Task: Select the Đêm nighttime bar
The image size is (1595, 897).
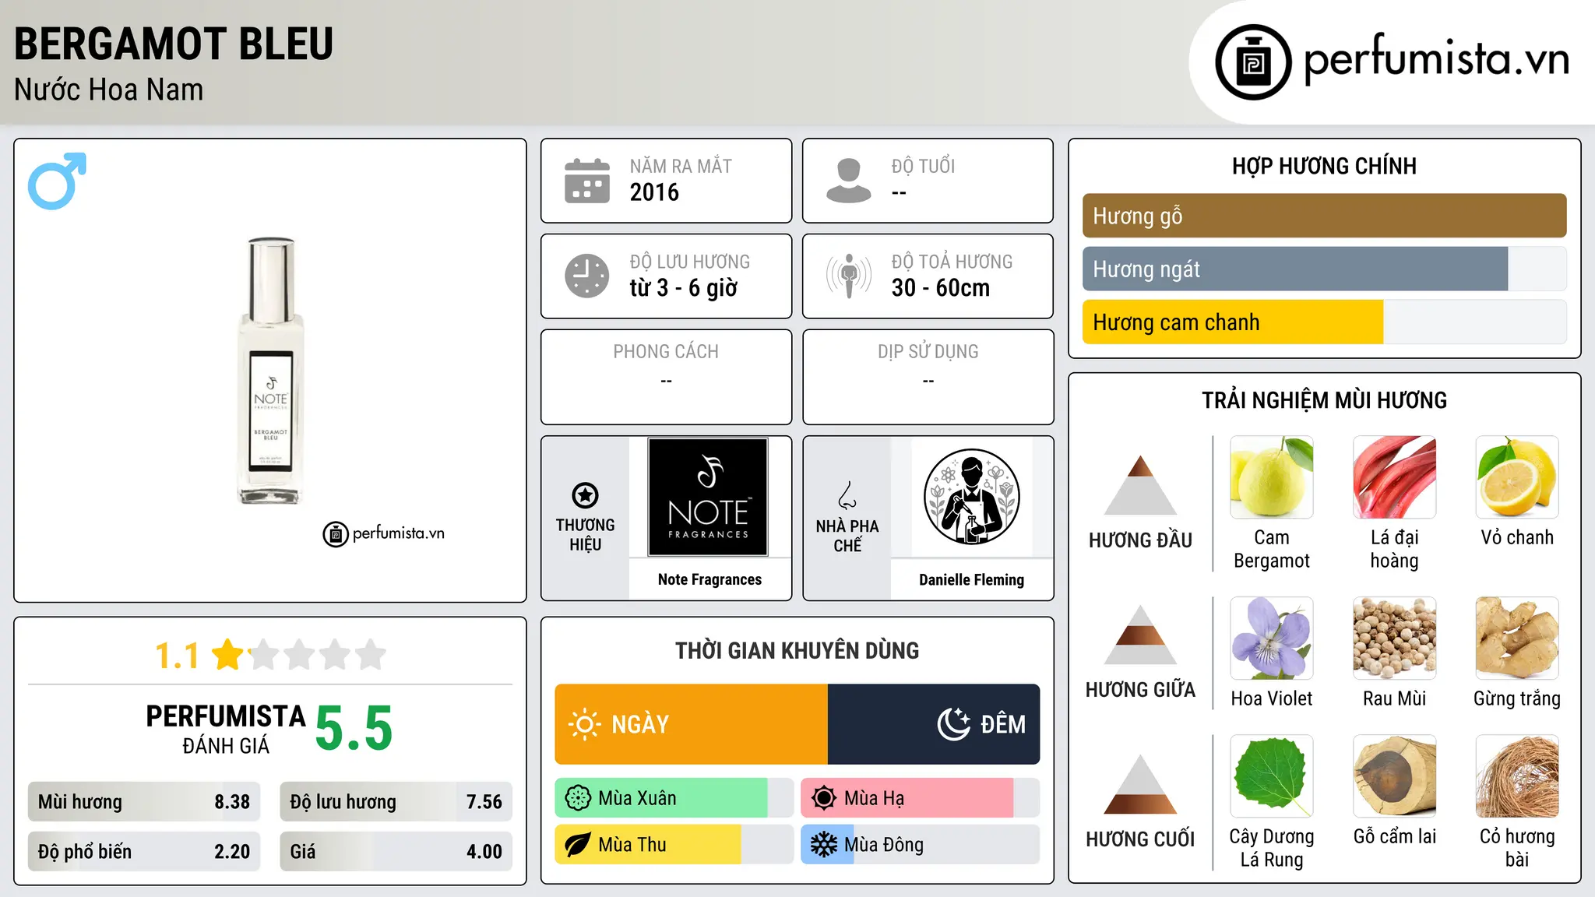Action: pyautogui.click(x=933, y=724)
